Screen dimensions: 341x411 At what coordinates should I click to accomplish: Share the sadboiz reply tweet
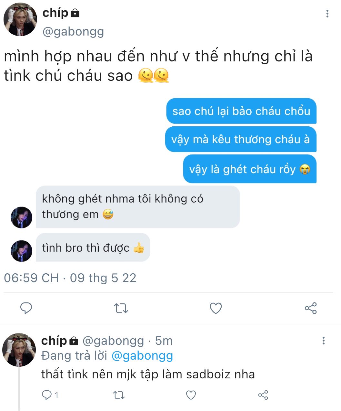[263, 395]
